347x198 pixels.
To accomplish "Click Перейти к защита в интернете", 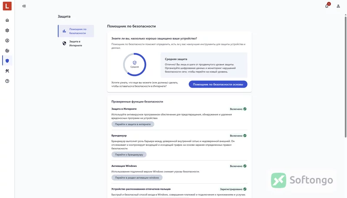I will pyautogui.click(x=133, y=124).
